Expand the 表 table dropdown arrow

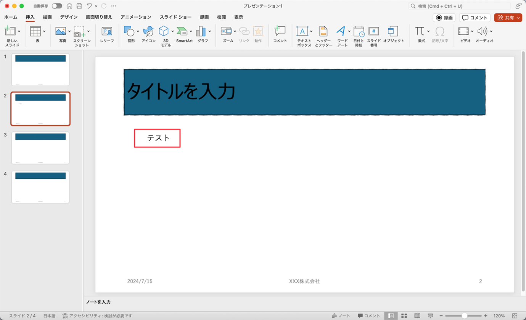(x=44, y=31)
